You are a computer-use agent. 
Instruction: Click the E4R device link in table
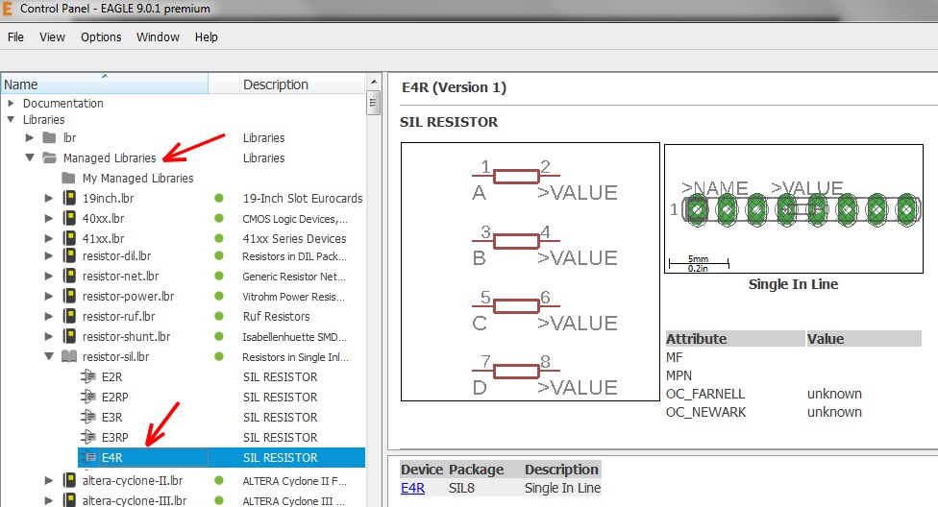(x=412, y=488)
